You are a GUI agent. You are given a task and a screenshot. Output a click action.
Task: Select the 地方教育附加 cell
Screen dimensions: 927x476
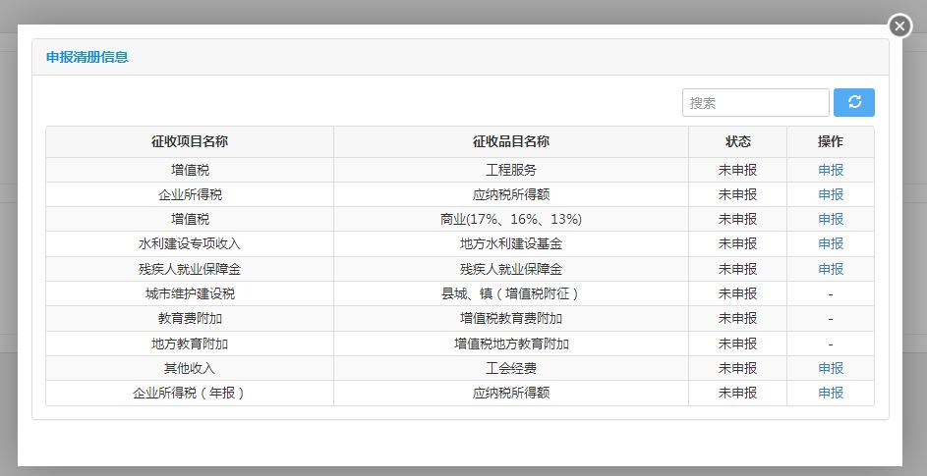click(x=190, y=344)
